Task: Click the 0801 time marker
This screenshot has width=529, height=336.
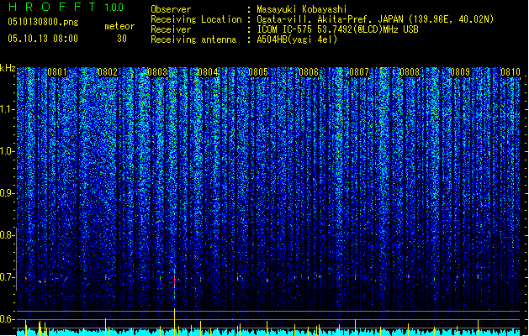Action: pyautogui.click(x=57, y=72)
